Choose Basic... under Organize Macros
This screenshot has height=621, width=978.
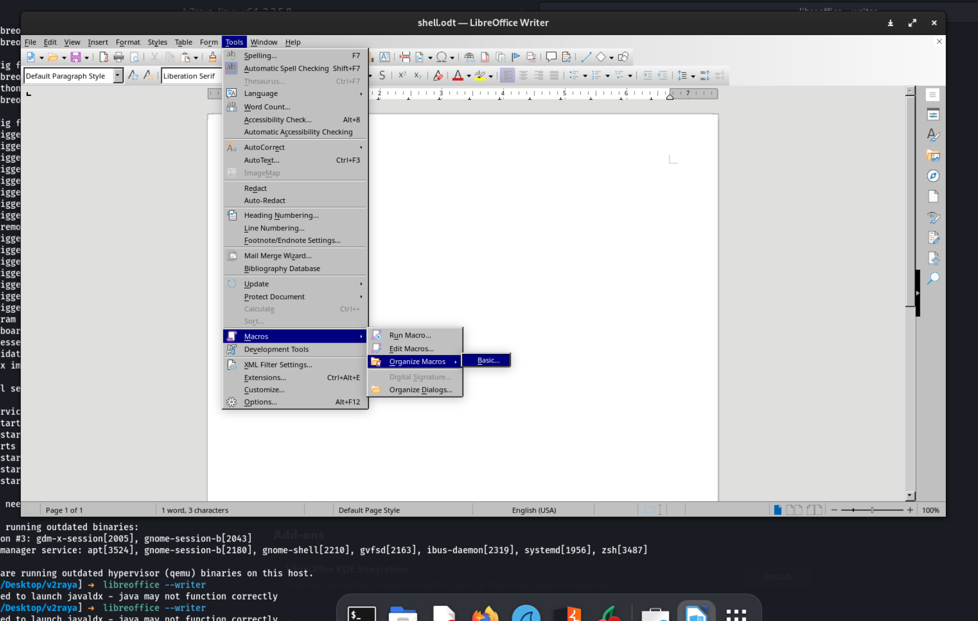point(486,360)
